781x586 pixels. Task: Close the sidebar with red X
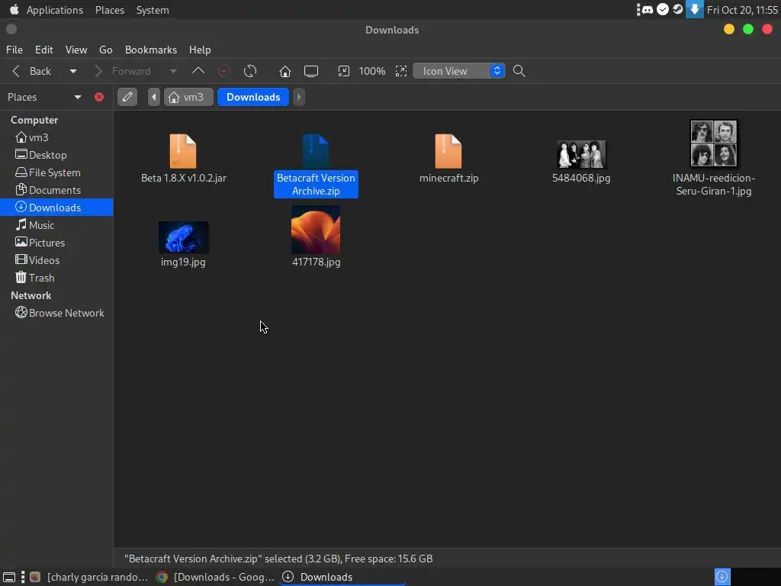point(99,97)
